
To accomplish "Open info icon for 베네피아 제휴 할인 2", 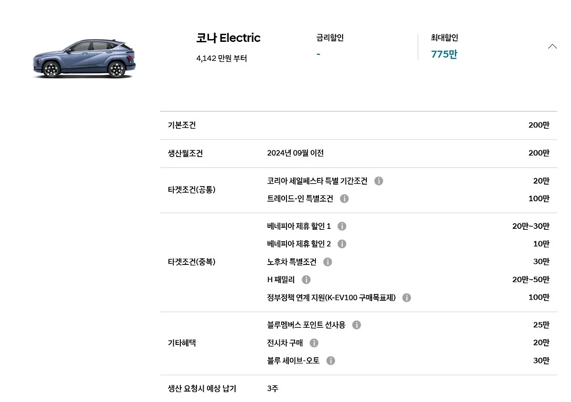I will click(342, 244).
